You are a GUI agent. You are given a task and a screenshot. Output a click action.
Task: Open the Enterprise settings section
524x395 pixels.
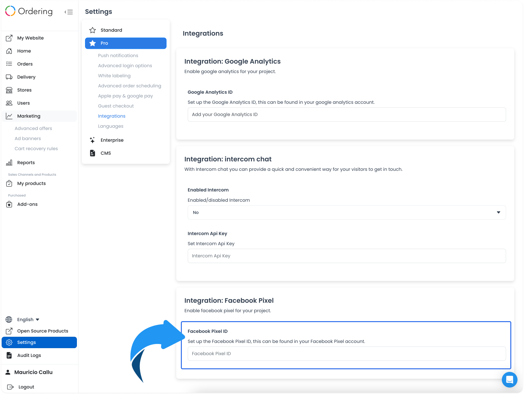tap(126, 140)
